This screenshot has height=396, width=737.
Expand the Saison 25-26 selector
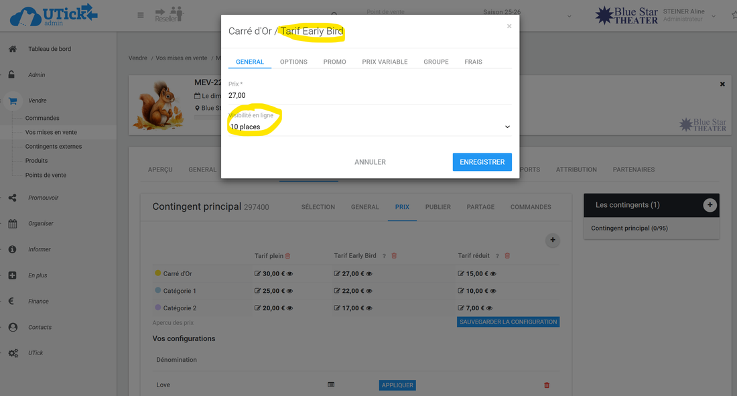coord(569,16)
